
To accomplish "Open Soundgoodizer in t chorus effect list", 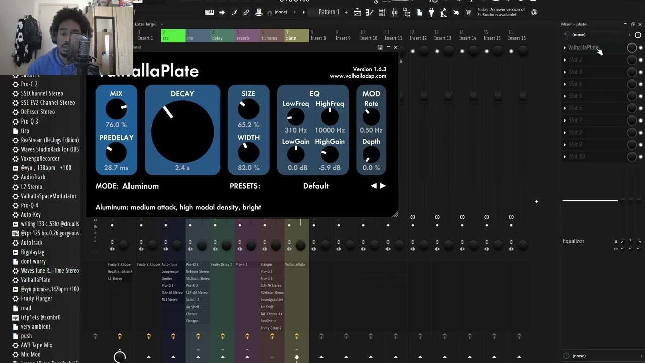I will click(272, 299).
